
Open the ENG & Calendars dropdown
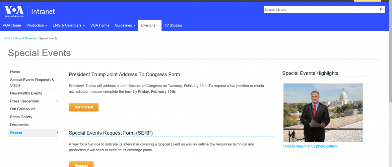click(69, 25)
